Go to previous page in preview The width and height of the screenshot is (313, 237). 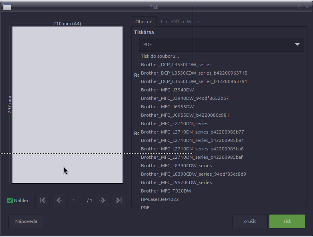tap(59, 201)
